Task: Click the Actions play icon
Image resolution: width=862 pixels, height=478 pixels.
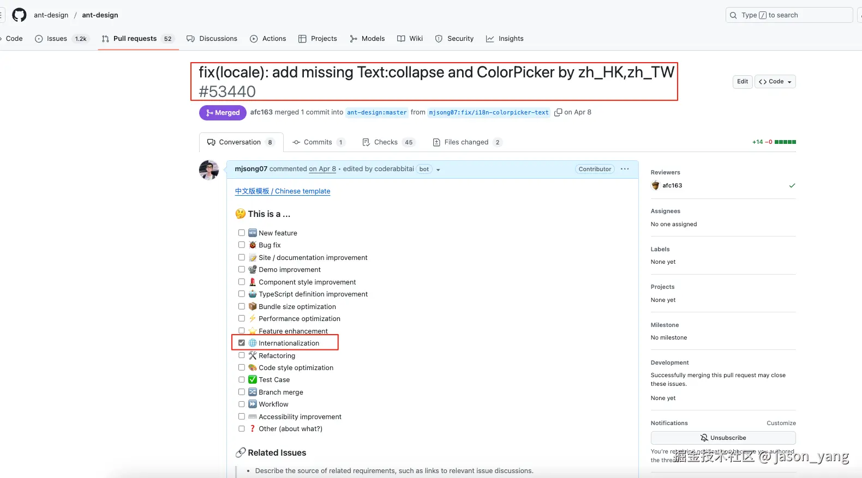Action: pyautogui.click(x=254, y=39)
